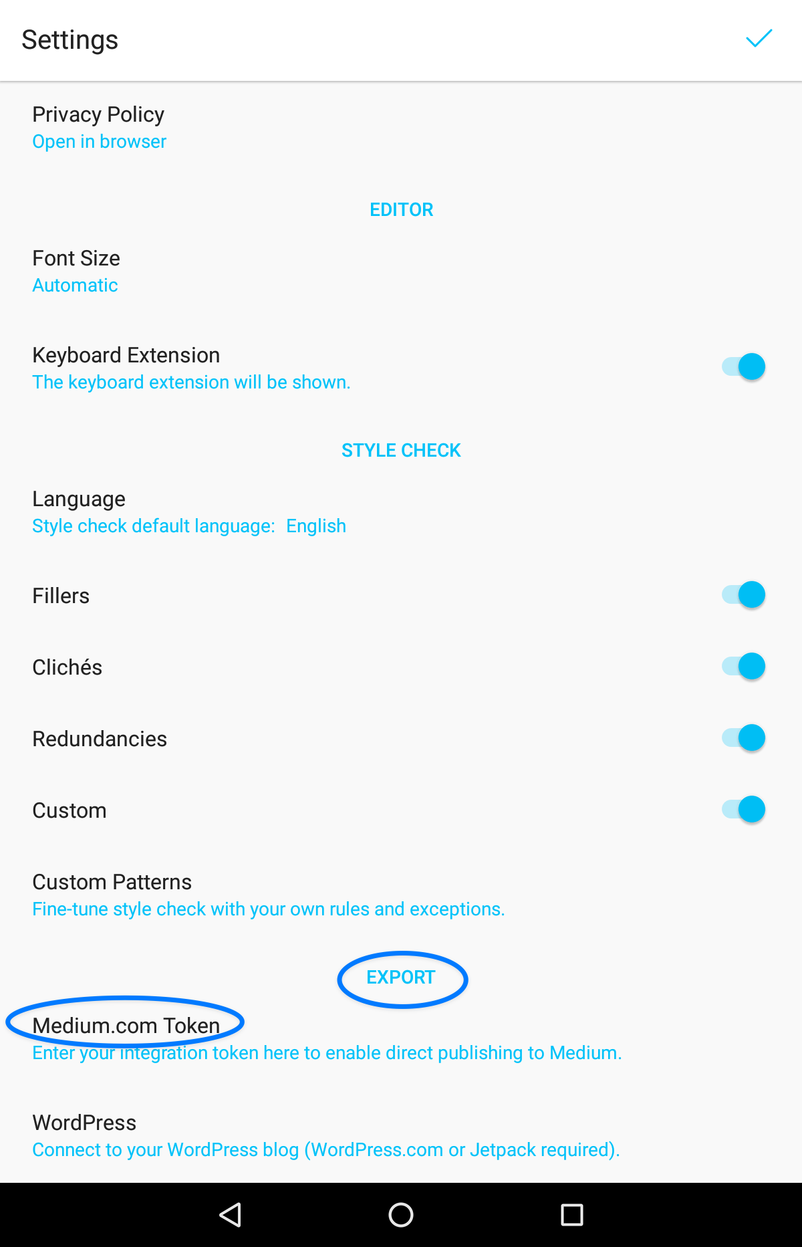
Task: Tap the Android back navigation icon
Action: click(x=231, y=1214)
